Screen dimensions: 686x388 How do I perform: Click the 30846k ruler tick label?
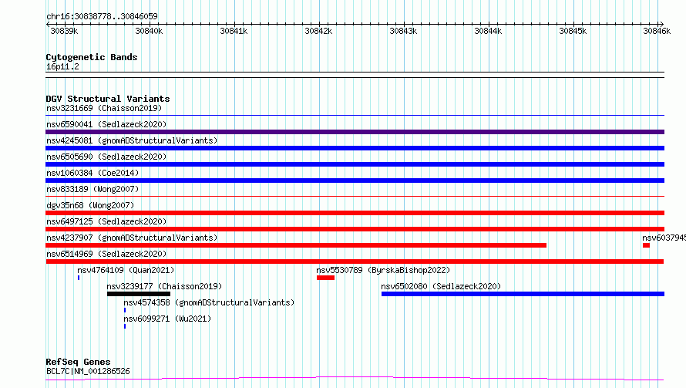click(657, 31)
